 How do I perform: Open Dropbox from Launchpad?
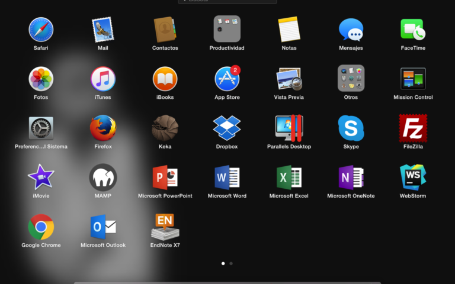(227, 128)
